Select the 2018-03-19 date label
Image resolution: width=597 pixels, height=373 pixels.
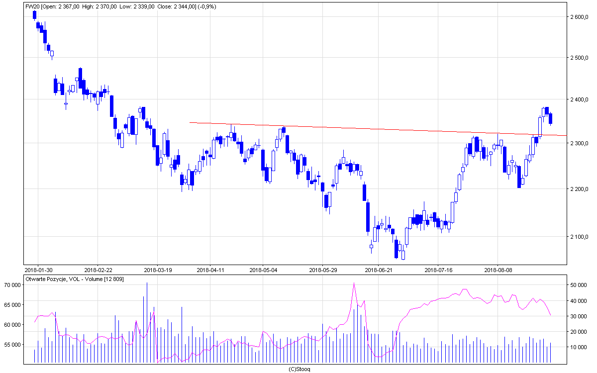157,270
